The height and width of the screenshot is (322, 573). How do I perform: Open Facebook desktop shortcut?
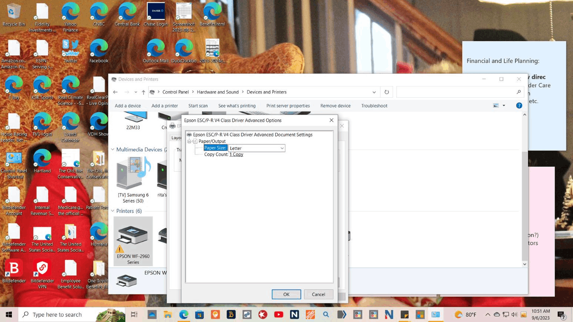(99, 51)
